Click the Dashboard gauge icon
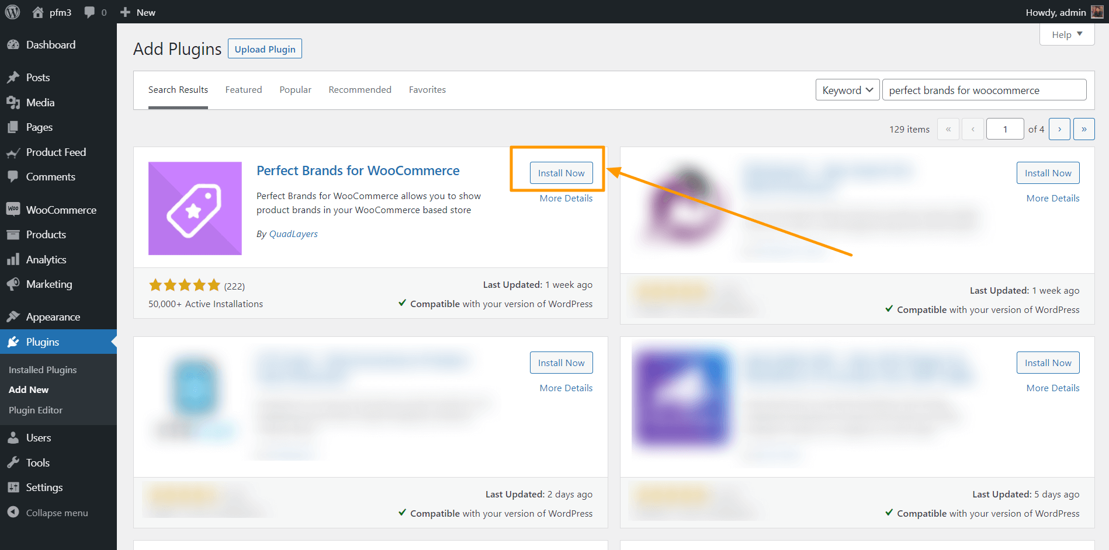1109x550 pixels. (13, 45)
